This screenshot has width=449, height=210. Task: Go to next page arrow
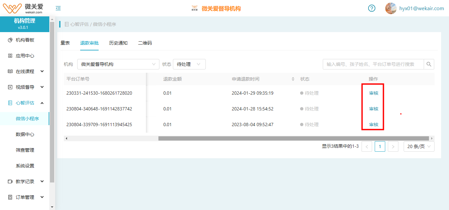click(393, 146)
